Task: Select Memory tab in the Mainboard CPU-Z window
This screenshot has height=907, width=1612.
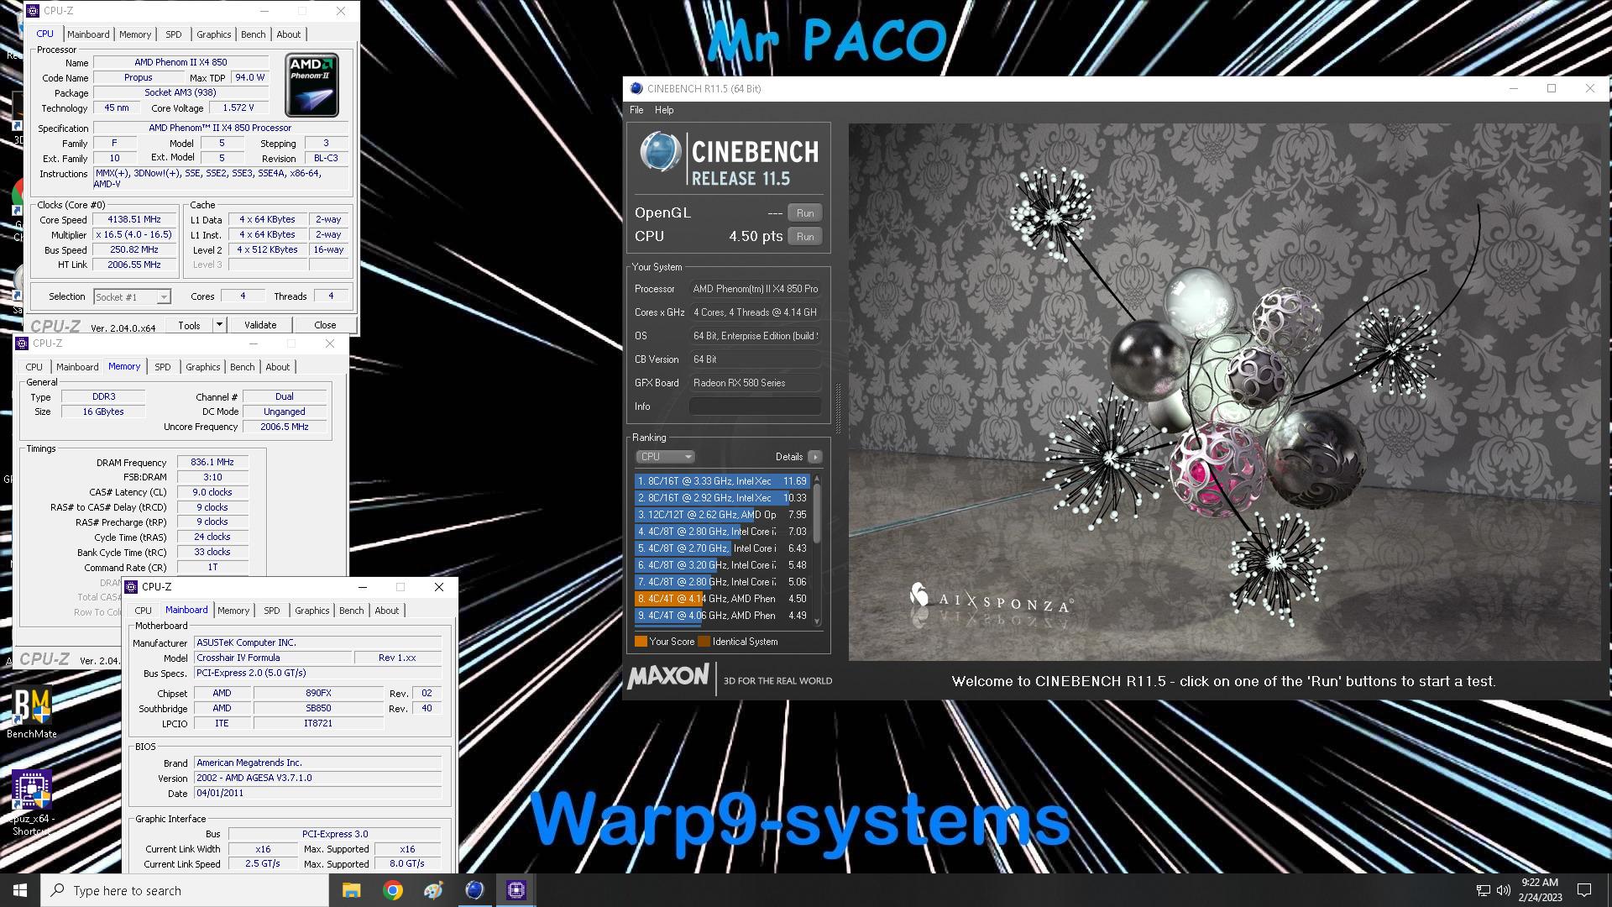Action: (x=233, y=611)
